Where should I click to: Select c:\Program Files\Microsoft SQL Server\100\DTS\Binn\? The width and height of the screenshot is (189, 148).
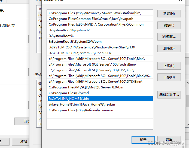[x=100, y=70]
